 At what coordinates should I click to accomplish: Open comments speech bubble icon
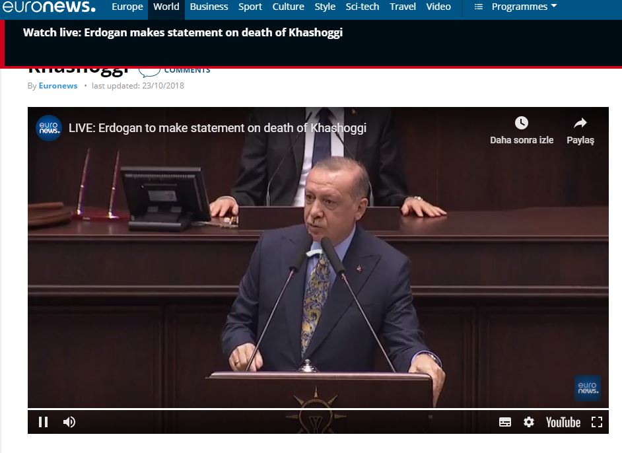click(x=149, y=71)
